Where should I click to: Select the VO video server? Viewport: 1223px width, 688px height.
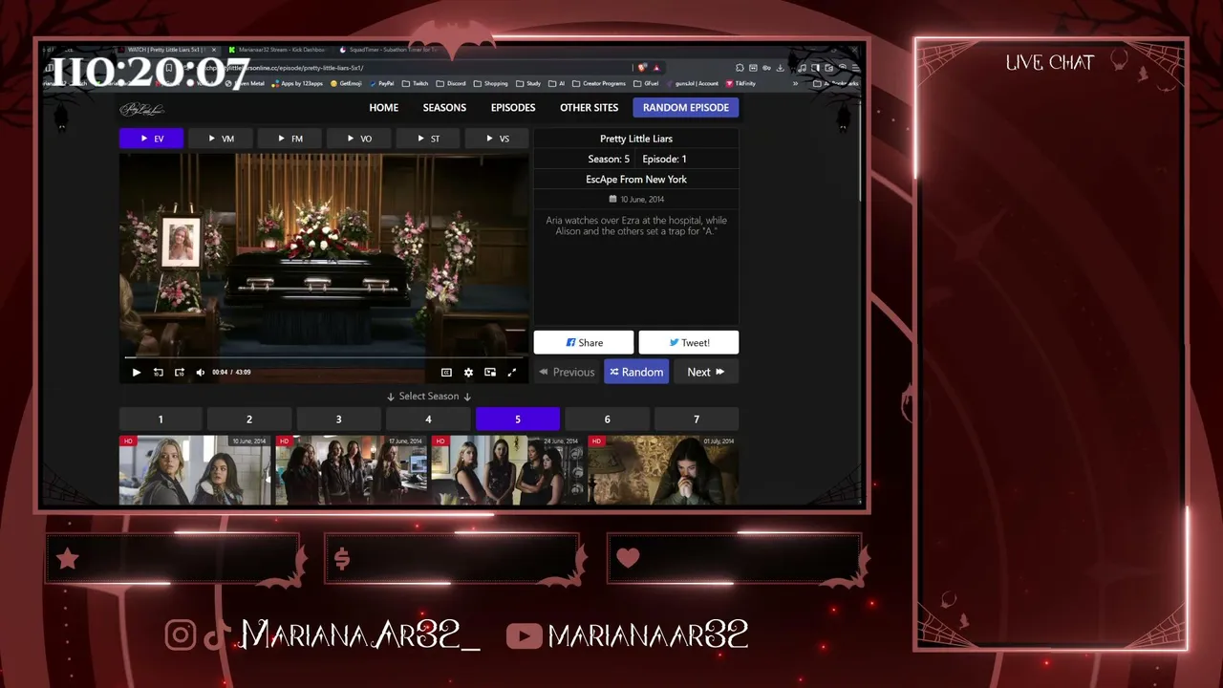[x=358, y=139]
